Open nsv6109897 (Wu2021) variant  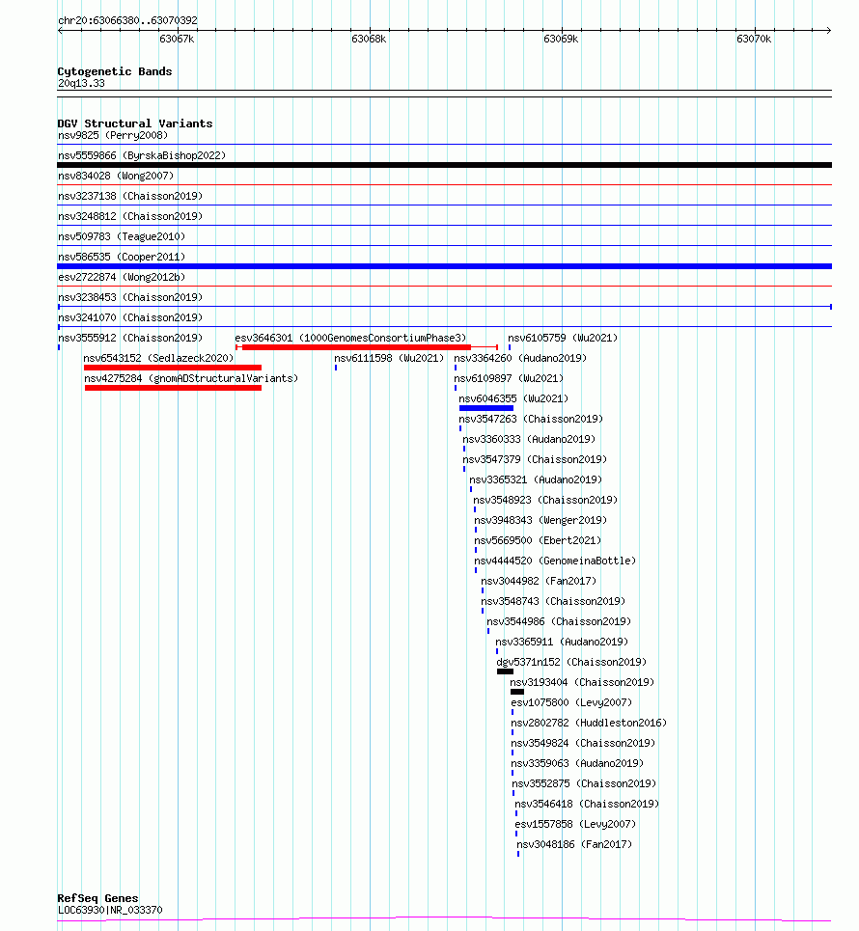(x=509, y=378)
